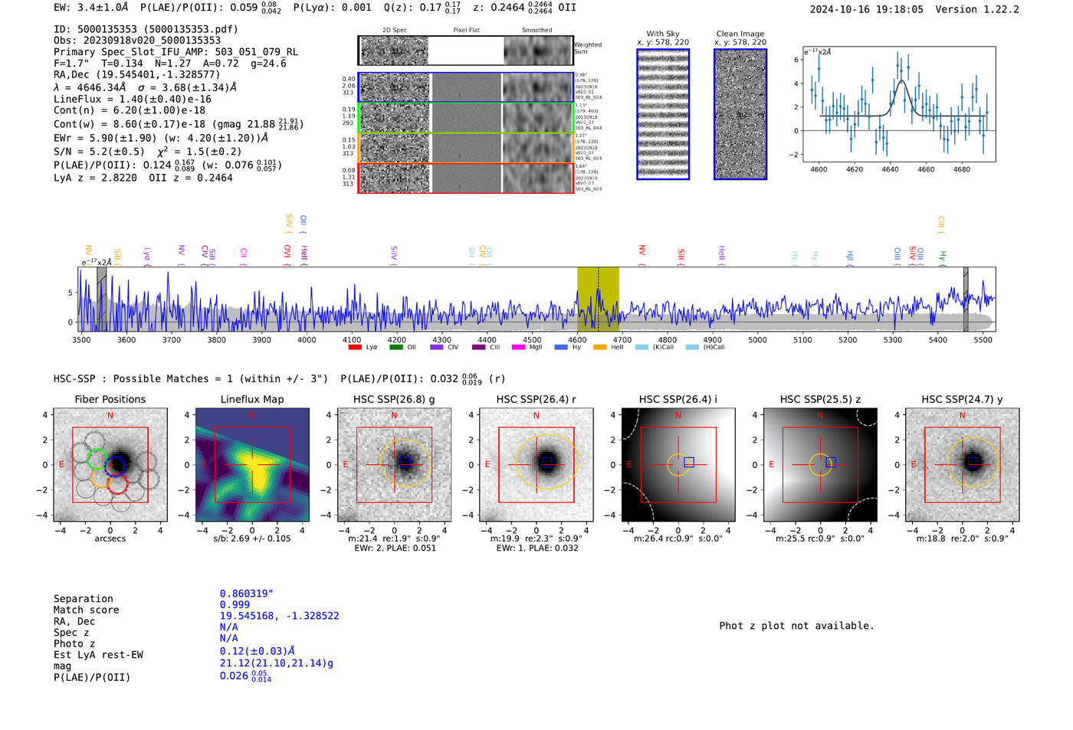Click the EW: 3.4±1.0Å header value

pos(92,8)
